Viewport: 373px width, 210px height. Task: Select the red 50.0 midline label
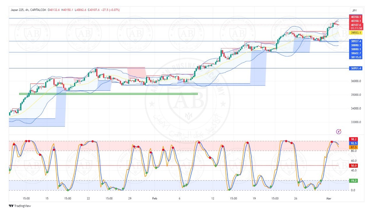[353, 166]
